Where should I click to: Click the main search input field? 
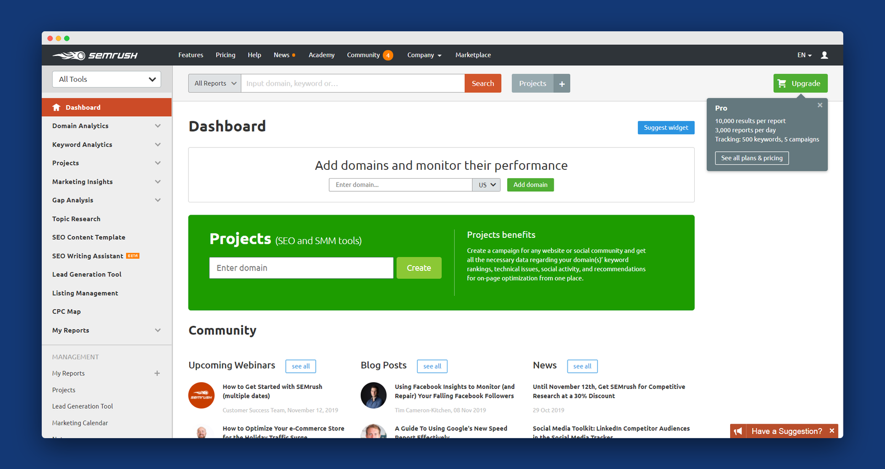[x=353, y=84]
